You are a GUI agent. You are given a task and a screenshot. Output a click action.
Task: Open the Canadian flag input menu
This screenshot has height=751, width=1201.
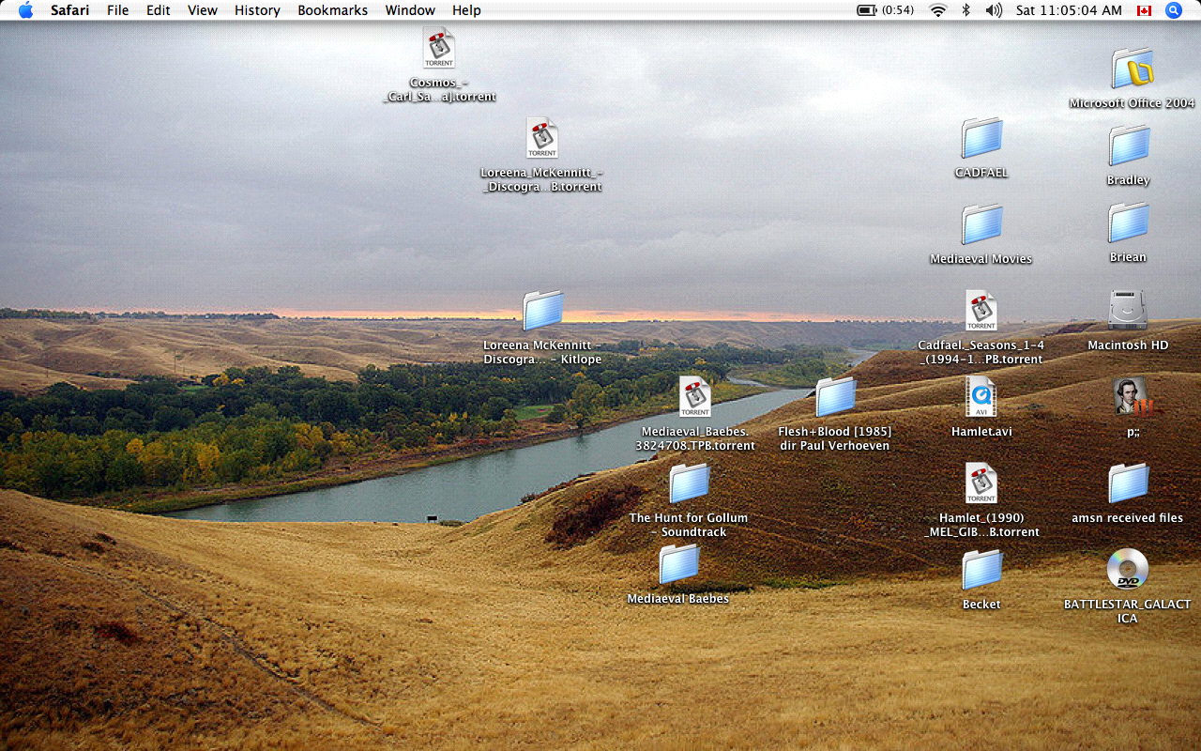1144,10
